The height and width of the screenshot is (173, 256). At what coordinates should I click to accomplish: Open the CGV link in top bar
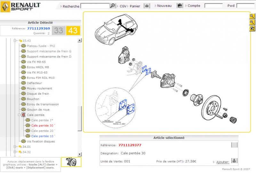coord(123,6)
